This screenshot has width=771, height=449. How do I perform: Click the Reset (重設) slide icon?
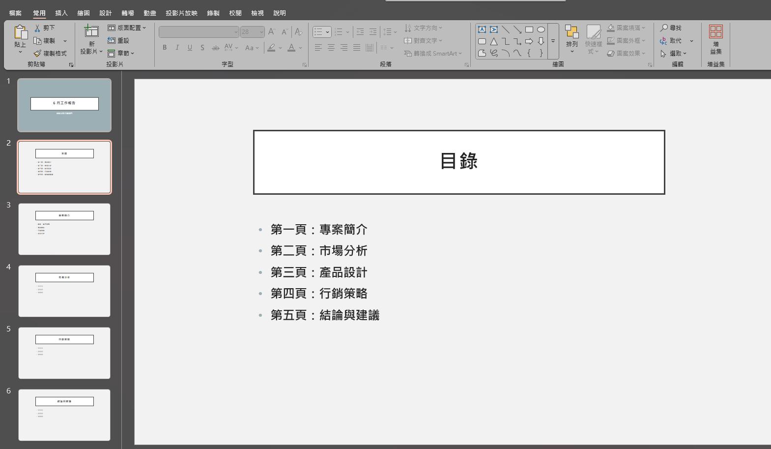112,40
